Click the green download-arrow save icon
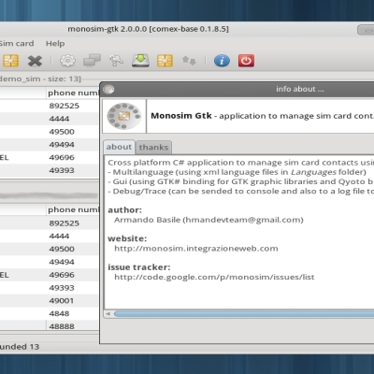This screenshot has height=374, width=374. click(140, 60)
